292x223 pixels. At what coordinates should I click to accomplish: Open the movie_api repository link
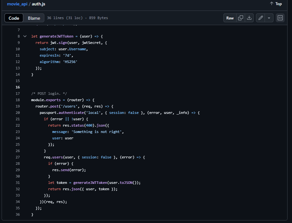coord(17,4)
